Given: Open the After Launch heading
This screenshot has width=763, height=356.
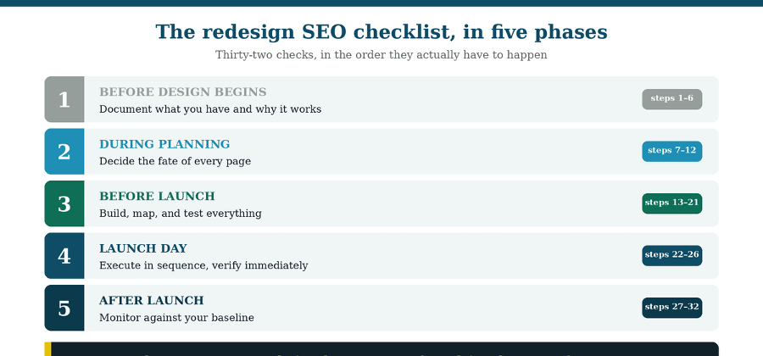Looking at the screenshot, I should click(152, 300).
